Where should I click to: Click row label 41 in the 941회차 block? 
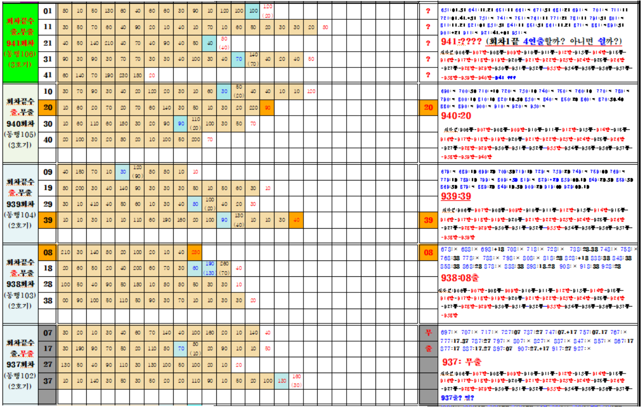(x=48, y=75)
